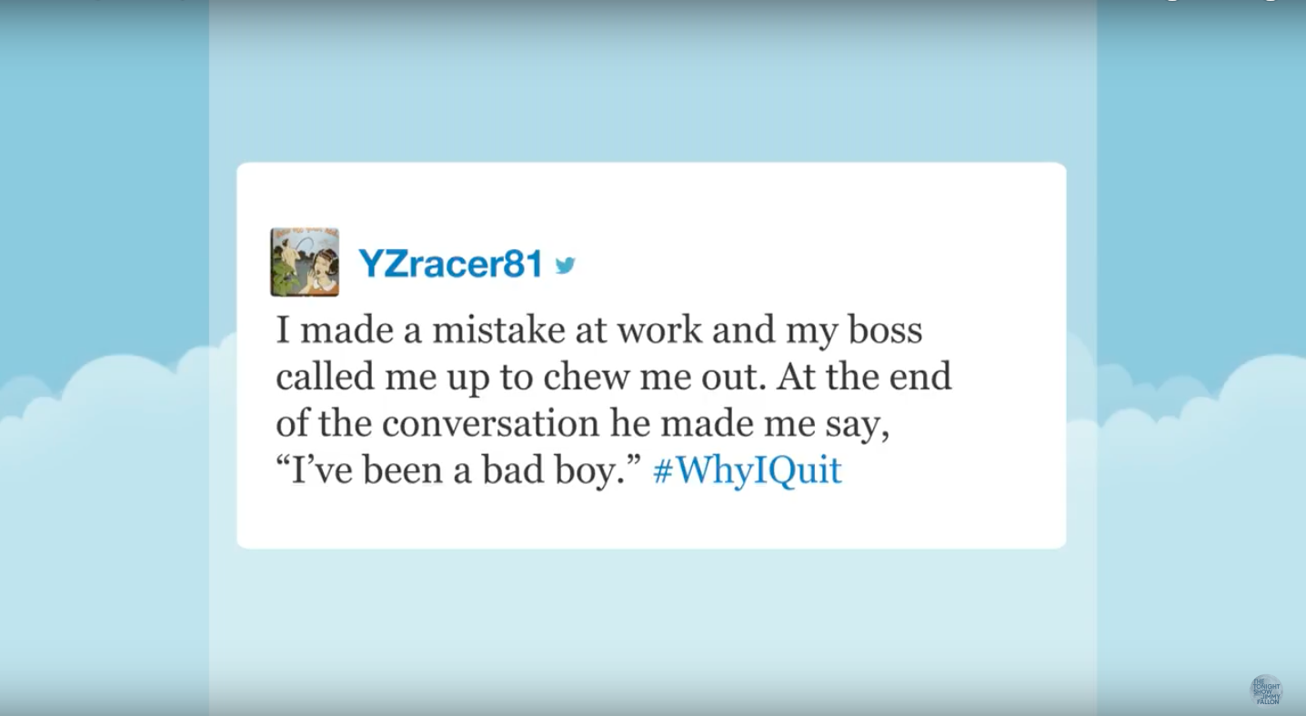
Task: Click the light blue area above the tweet card
Action: pyautogui.click(x=652, y=82)
